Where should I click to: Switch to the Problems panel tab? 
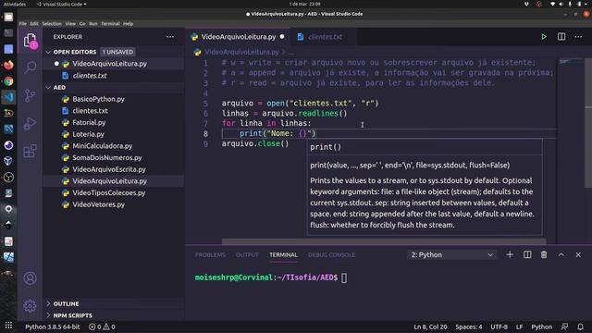pos(210,255)
